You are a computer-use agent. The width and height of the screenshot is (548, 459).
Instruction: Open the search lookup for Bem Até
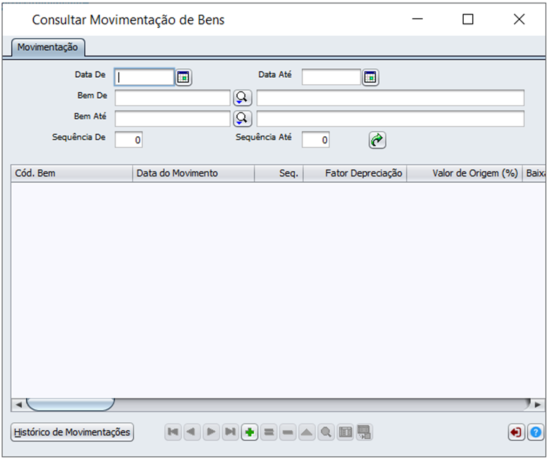[242, 119]
